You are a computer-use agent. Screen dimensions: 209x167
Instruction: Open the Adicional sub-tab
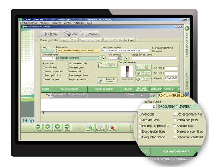(x=130, y=40)
